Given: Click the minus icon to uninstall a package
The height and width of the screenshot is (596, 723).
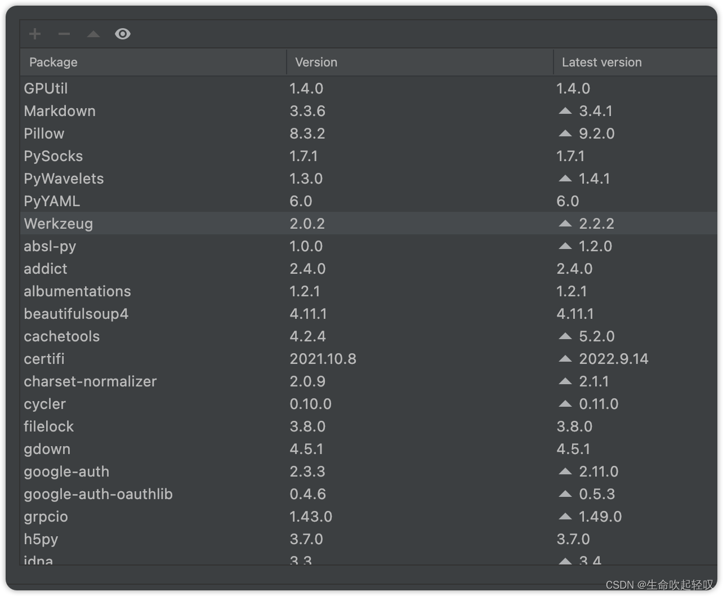Looking at the screenshot, I should (x=64, y=34).
